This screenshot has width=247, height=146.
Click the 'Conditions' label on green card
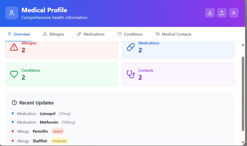pos(31,70)
